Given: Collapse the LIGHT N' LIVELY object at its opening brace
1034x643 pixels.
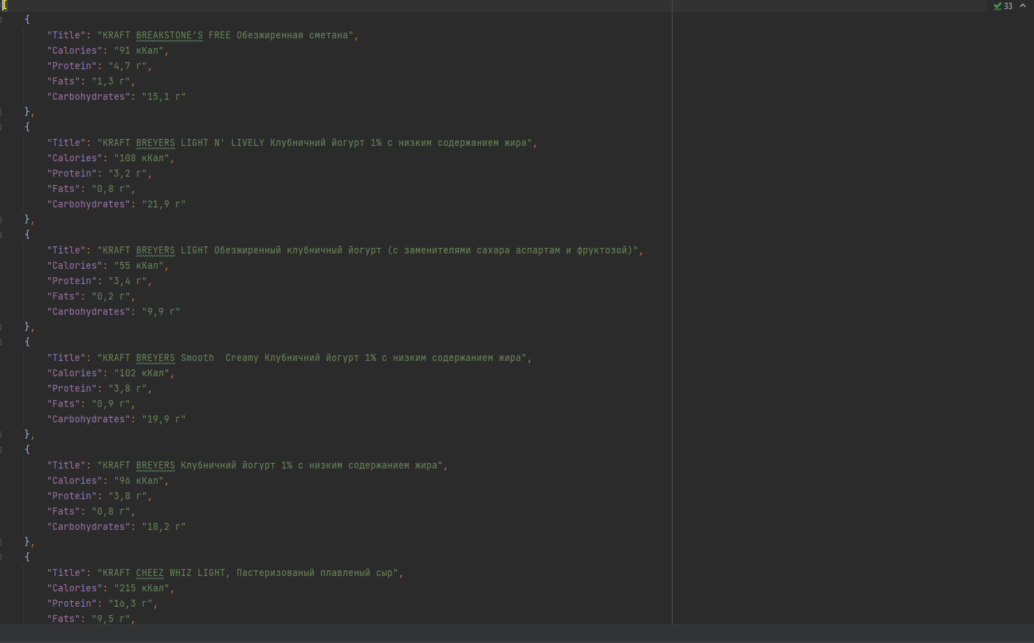Looking at the screenshot, I should point(1,127).
